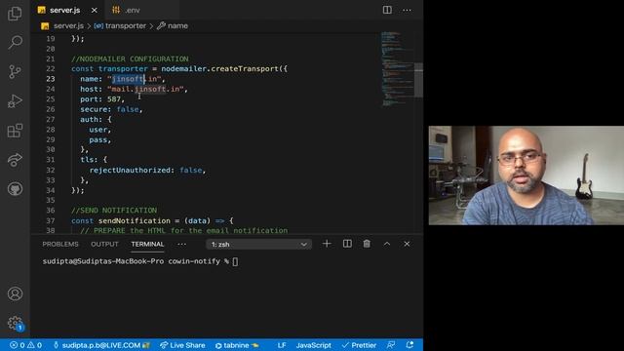Open panel overflow ellipsis menu
624x351 pixels.
point(182,245)
